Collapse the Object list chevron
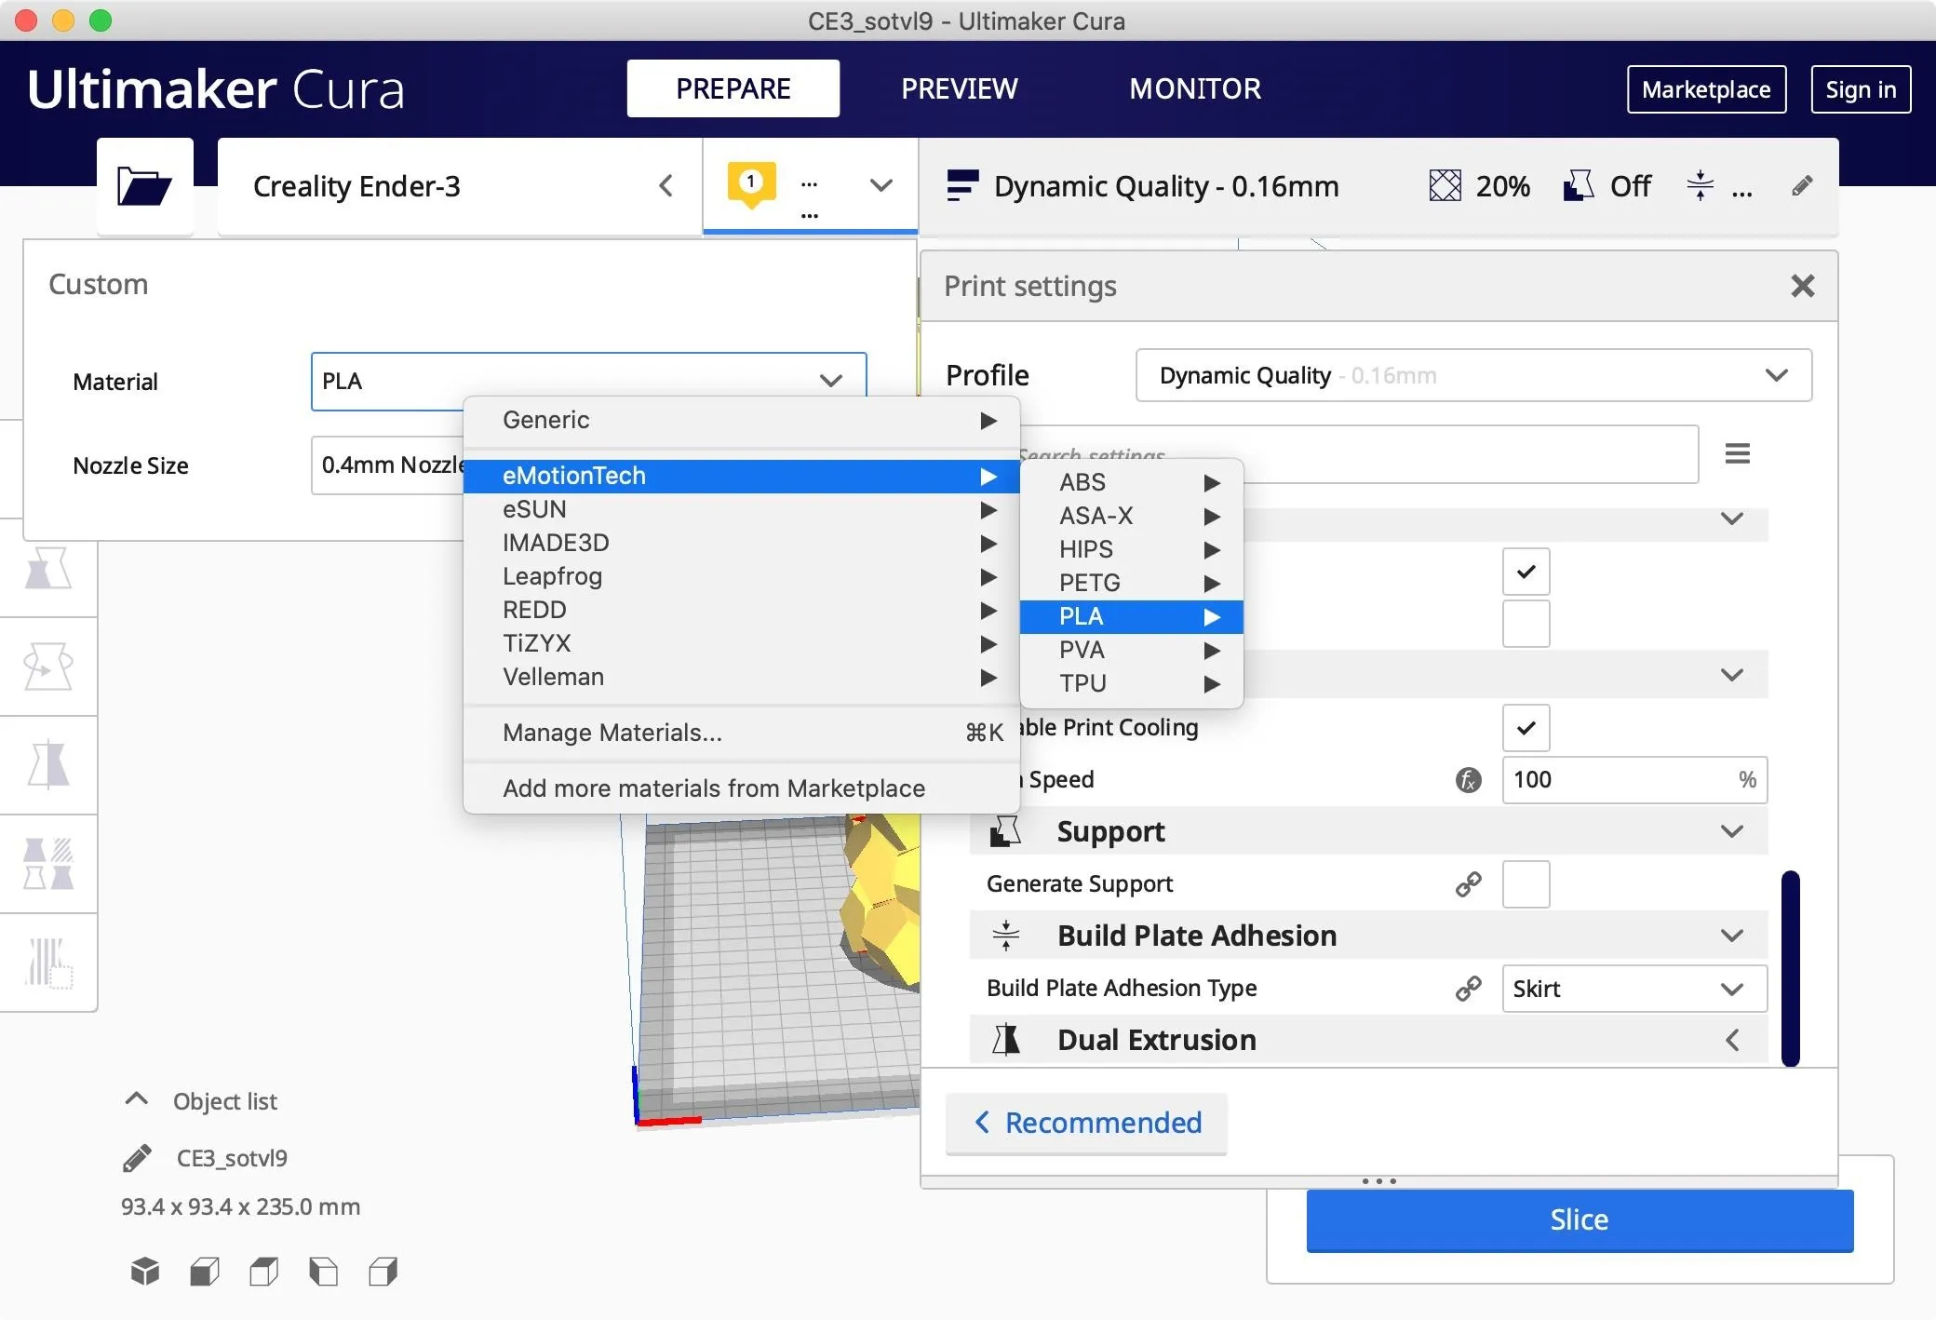This screenshot has height=1320, width=1936. point(136,1099)
